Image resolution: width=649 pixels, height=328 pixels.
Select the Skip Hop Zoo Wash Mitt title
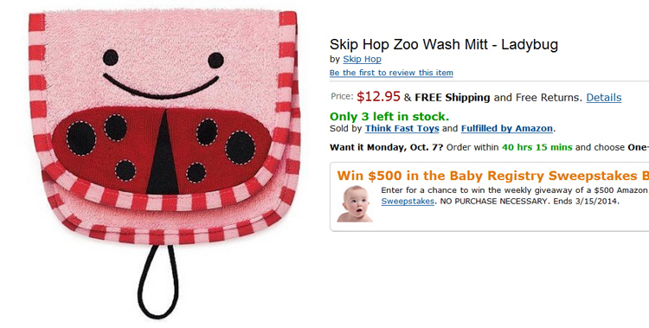click(444, 44)
